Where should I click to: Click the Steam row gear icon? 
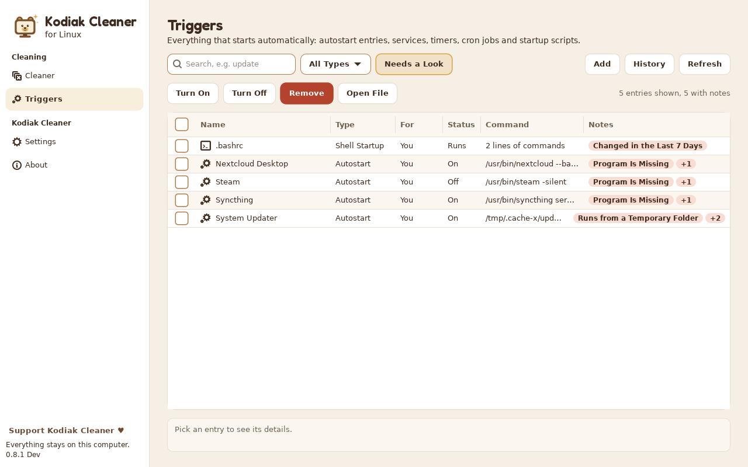[x=206, y=182]
